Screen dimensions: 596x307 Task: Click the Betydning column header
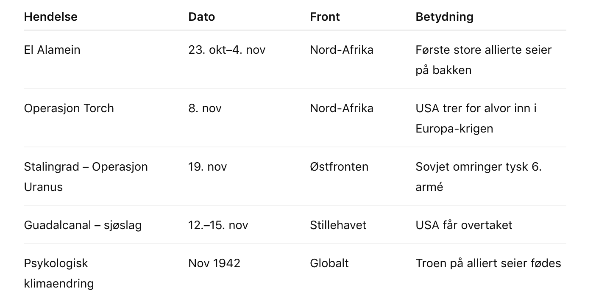444,17
